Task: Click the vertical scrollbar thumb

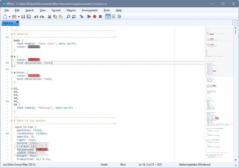Action: click(x=235, y=32)
